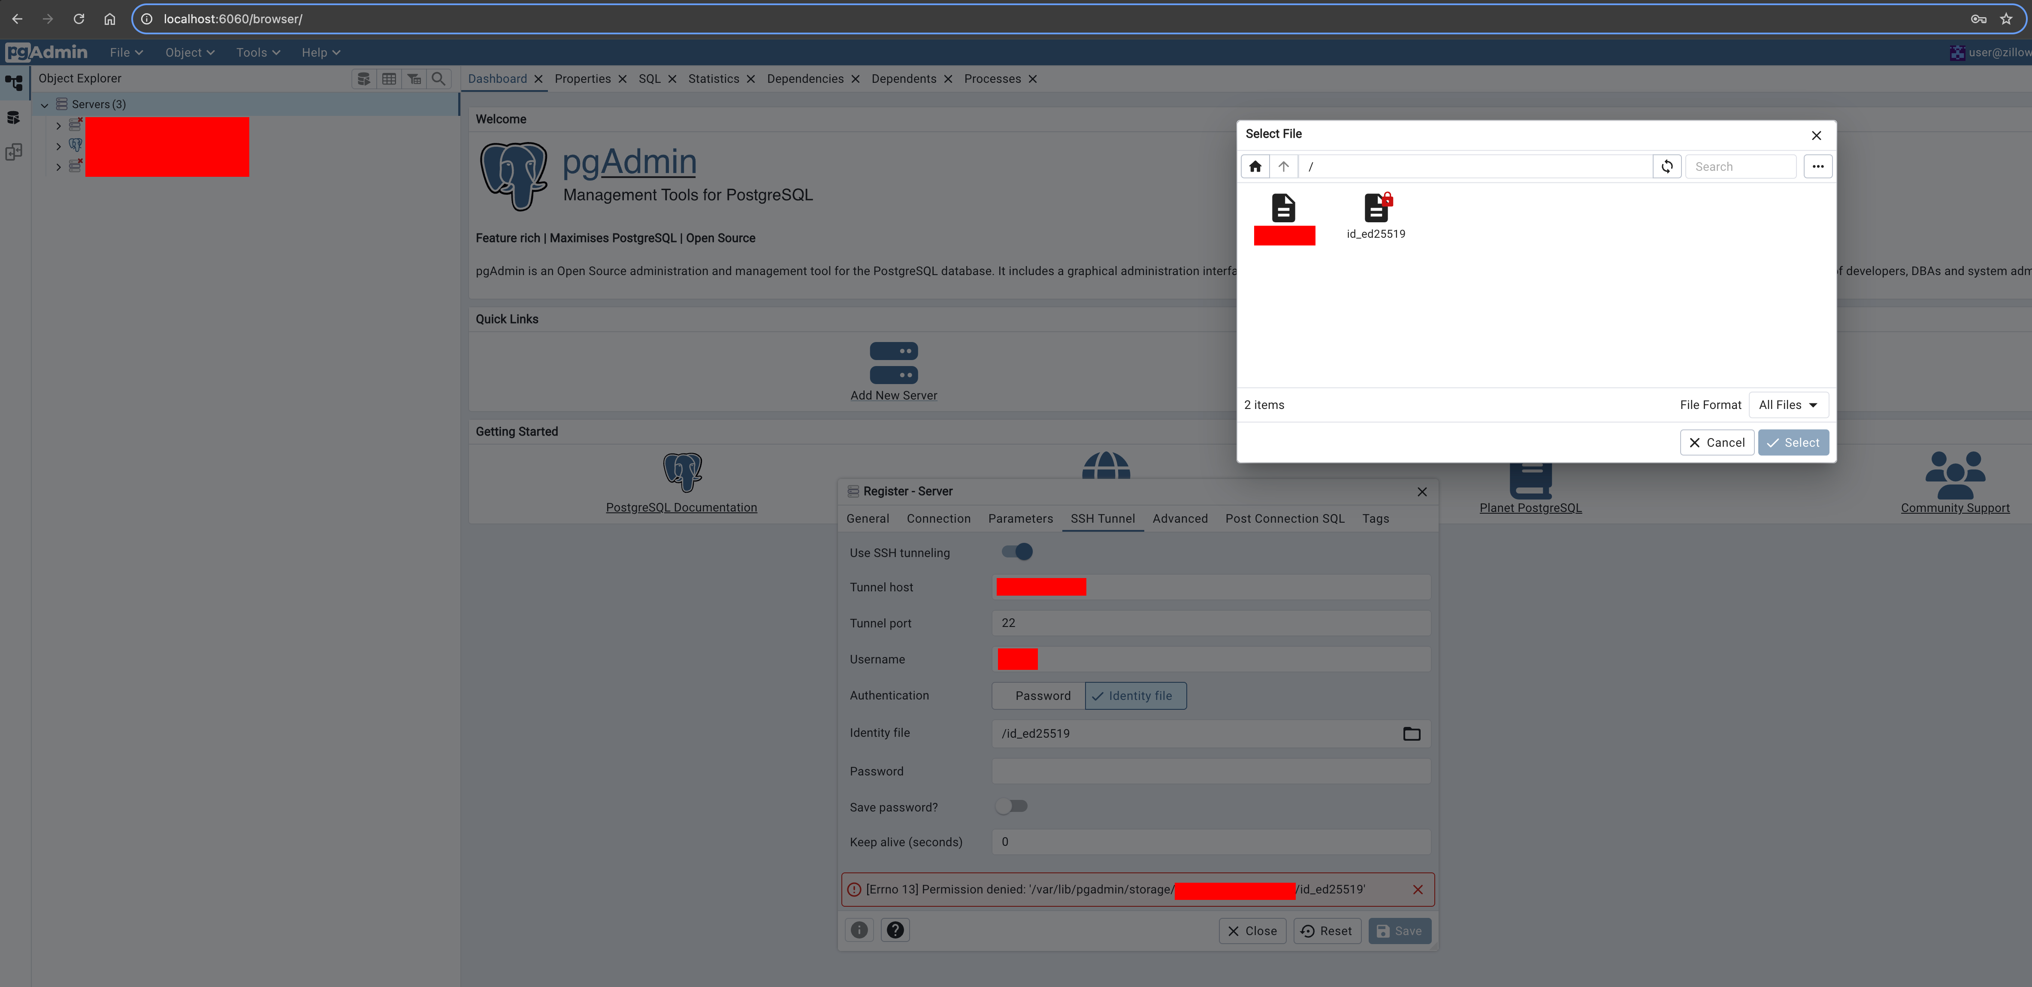Image resolution: width=2032 pixels, height=987 pixels.
Task: Open the All Files format dropdown
Action: click(x=1787, y=405)
